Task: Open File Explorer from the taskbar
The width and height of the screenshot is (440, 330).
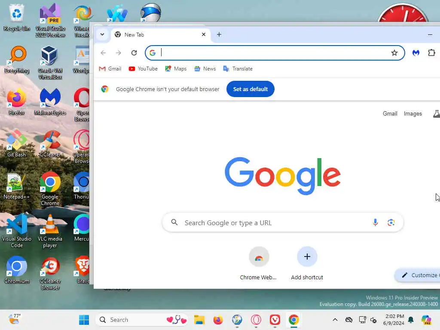Action: (x=199, y=320)
